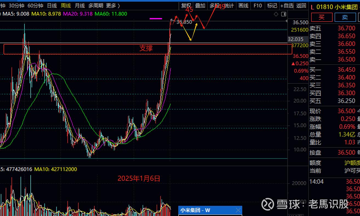Click the 36.850 high price marker
360x216 pixels.
click(184, 22)
